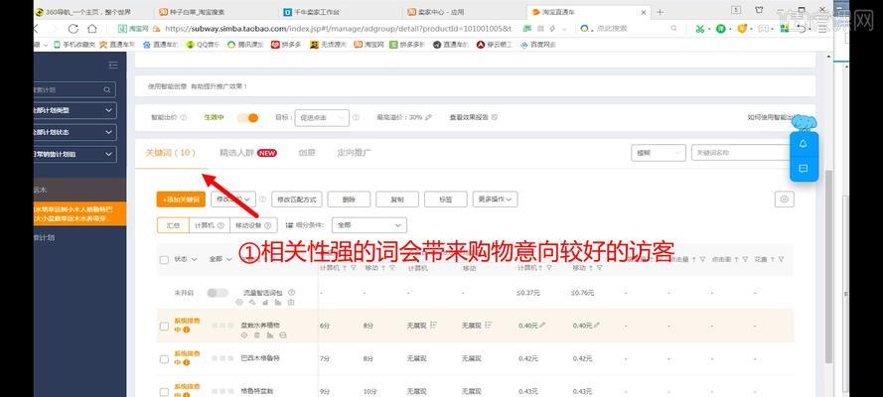Click the 修改匹配方式 button
This screenshot has height=397, width=883.
tap(296, 199)
